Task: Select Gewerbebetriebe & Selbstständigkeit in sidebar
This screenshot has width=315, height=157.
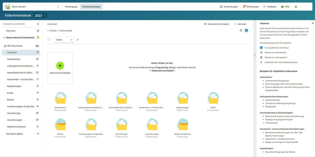Action: (21, 73)
